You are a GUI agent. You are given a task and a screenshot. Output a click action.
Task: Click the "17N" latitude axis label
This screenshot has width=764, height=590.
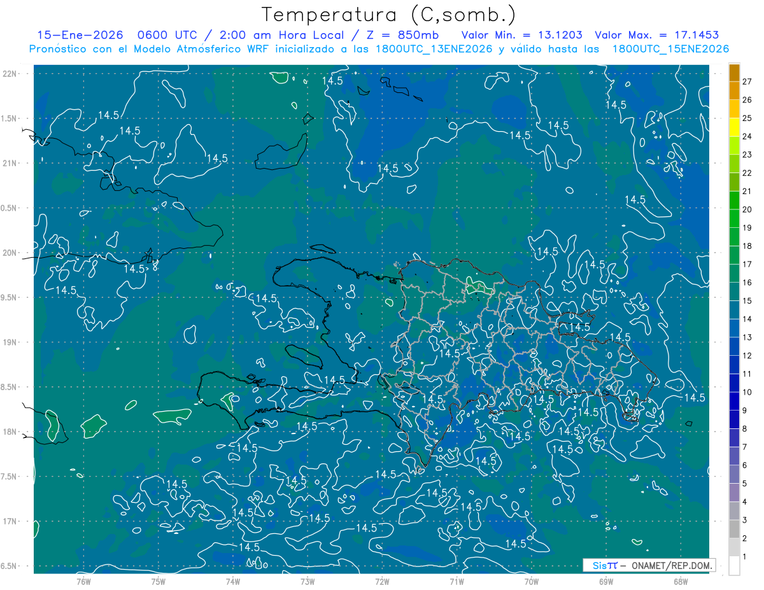pyautogui.click(x=10, y=521)
